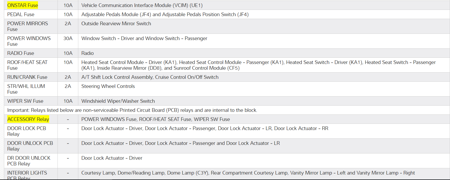
Task: Select the POWER WINDOWS Fuse name cell
Action: (29, 41)
